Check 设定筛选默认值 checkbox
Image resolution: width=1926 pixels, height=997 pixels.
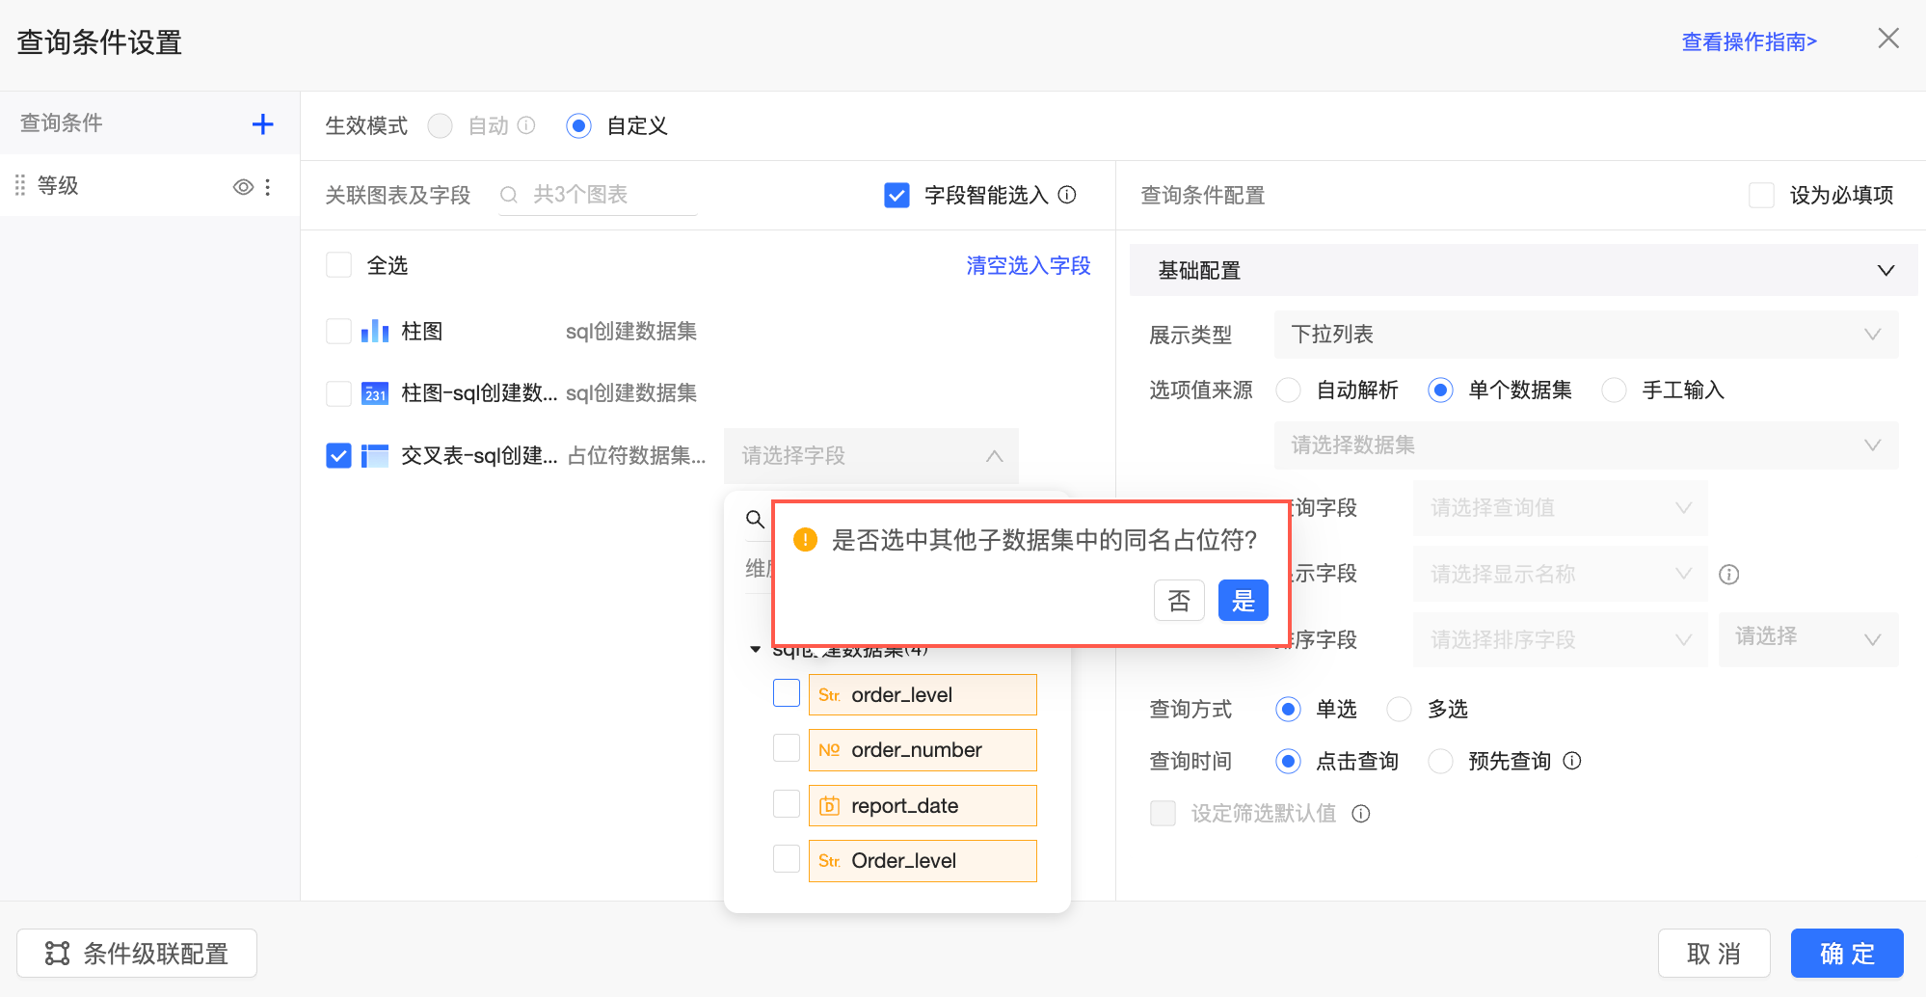click(1164, 814)
